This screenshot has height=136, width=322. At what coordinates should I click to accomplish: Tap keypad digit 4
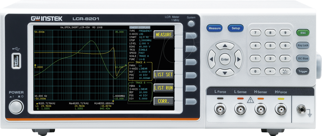pos(255,45)
